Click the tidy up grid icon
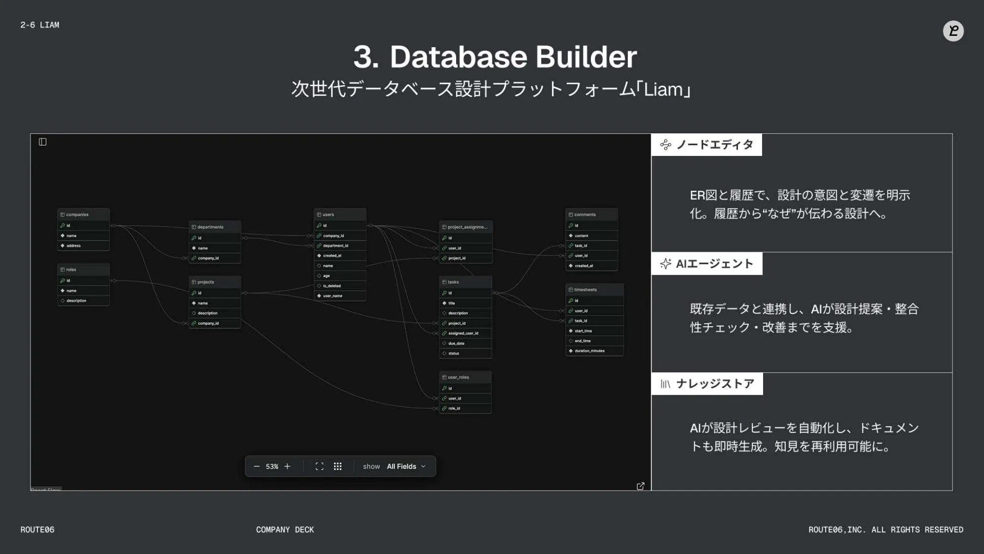984x554 pixels. tap(338, 466)
